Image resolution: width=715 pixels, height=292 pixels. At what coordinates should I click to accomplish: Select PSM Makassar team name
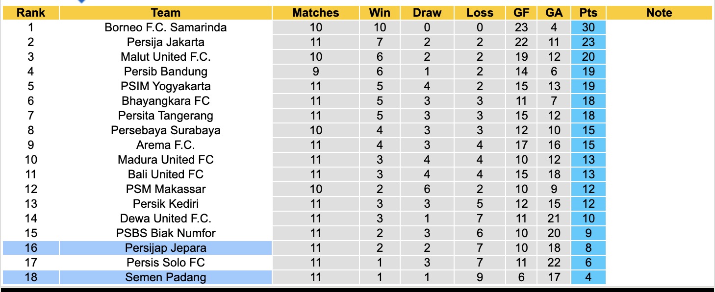click(165, 189)
